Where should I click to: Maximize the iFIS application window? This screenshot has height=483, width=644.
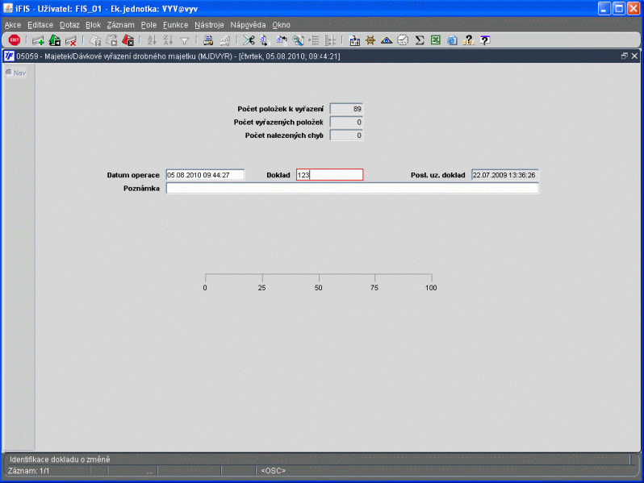[619, 9]
